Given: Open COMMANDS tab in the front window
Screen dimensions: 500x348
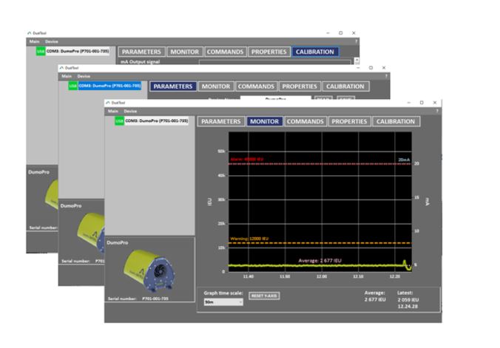Looking at the screenshot, I should [x=305, y=121].
